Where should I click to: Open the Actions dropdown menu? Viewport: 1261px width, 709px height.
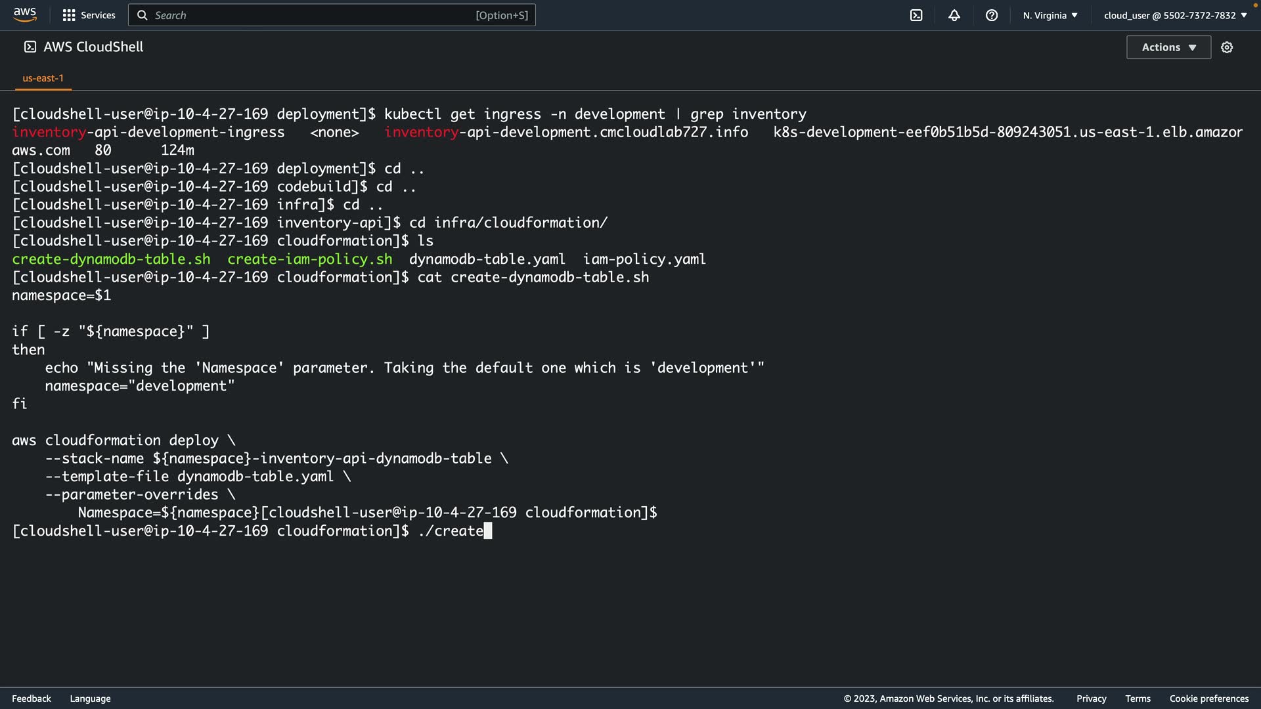pos(1168,47)
